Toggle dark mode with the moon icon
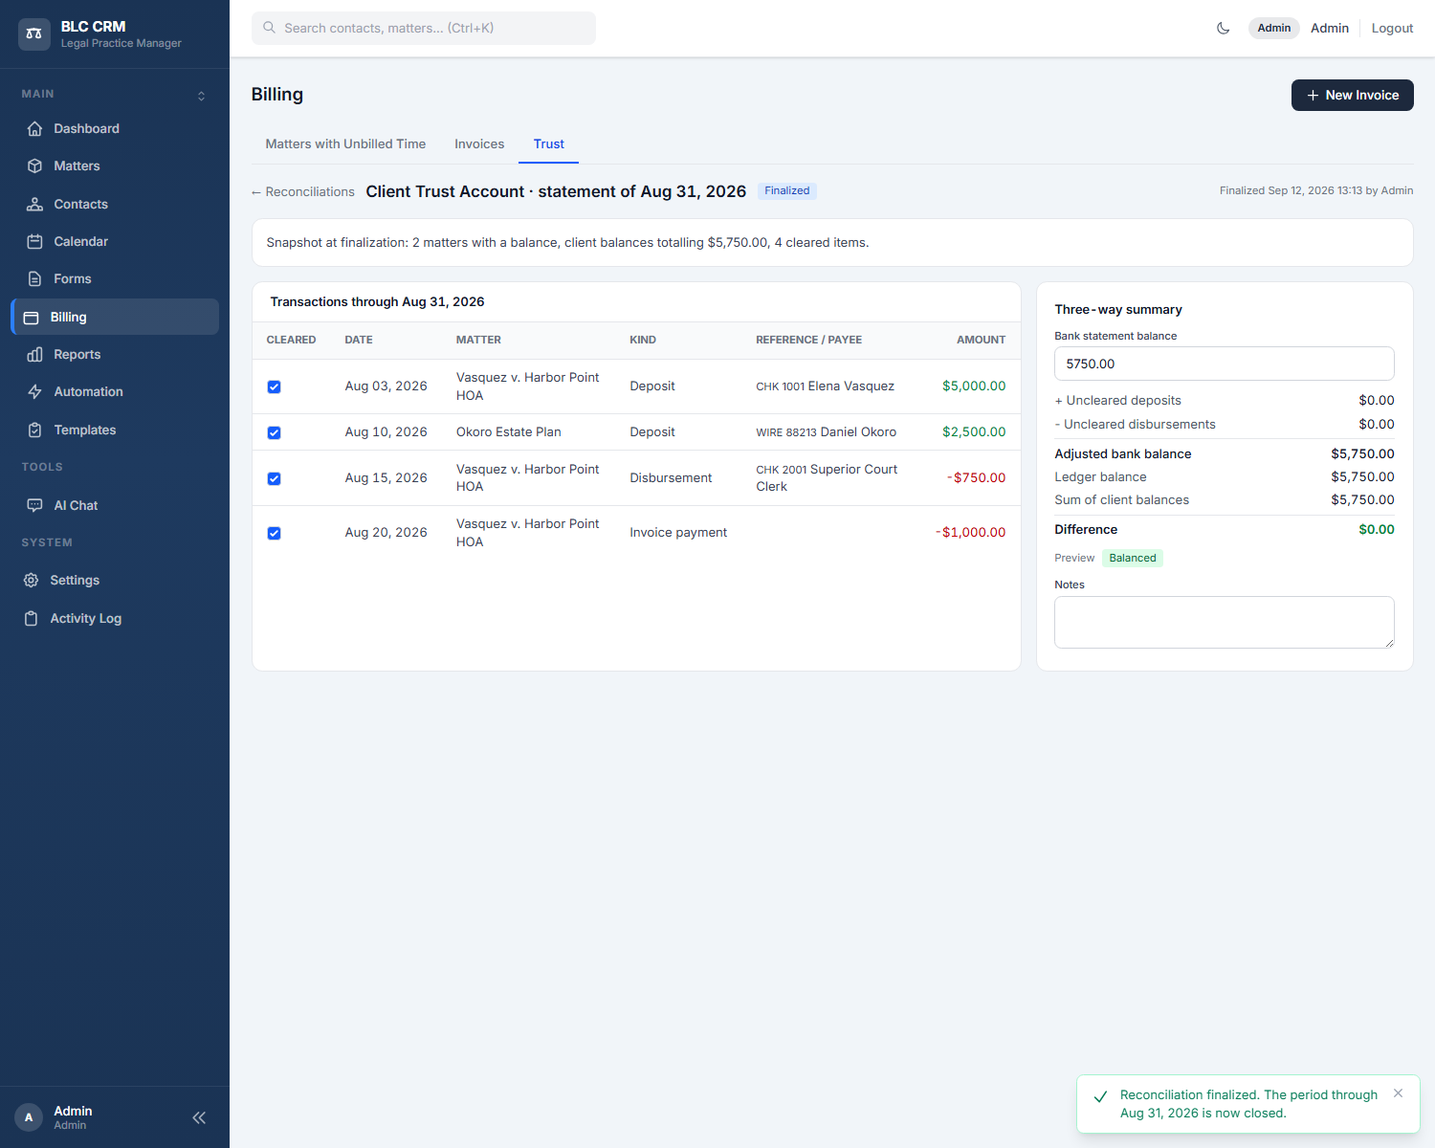The image size is (1435, 1148). (x=1224, y=29)
